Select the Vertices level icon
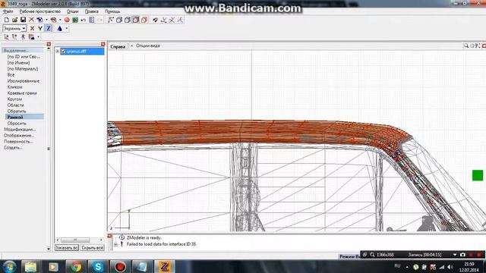Screen dimensions: 486x273 tap(111, 20)
